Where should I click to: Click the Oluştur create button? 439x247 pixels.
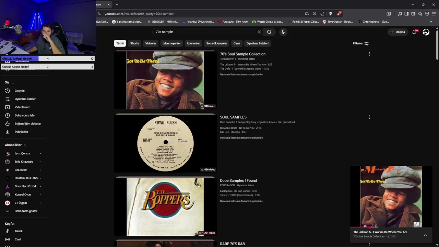click(398, 32)
